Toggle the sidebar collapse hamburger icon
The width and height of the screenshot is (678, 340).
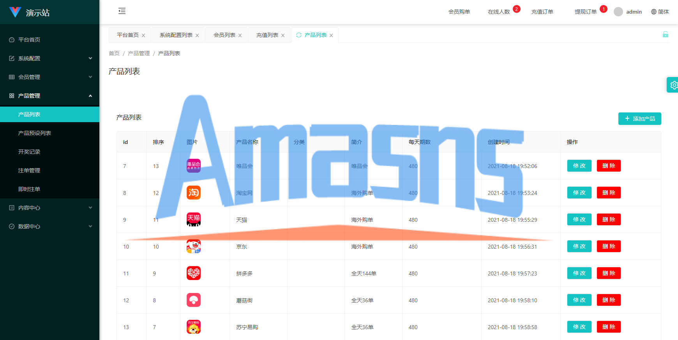(x=122, y=11)
